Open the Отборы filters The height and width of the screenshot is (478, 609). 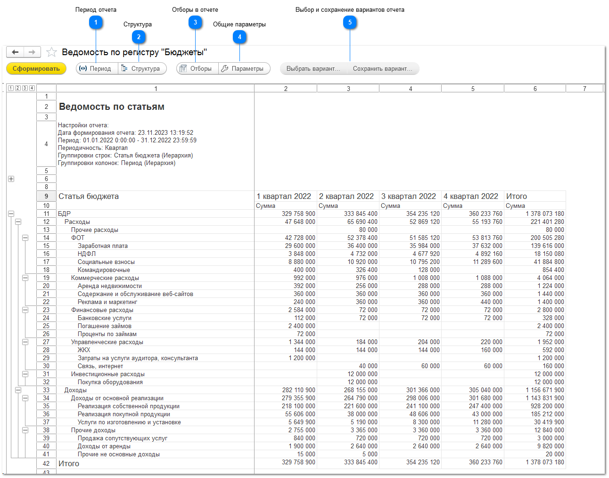tap(197, 68)
